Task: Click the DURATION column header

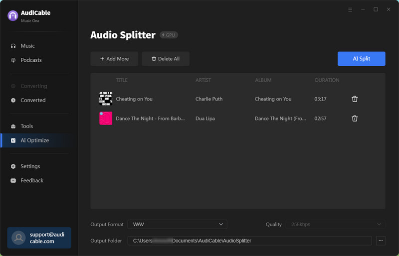Action: coord(327,80)
